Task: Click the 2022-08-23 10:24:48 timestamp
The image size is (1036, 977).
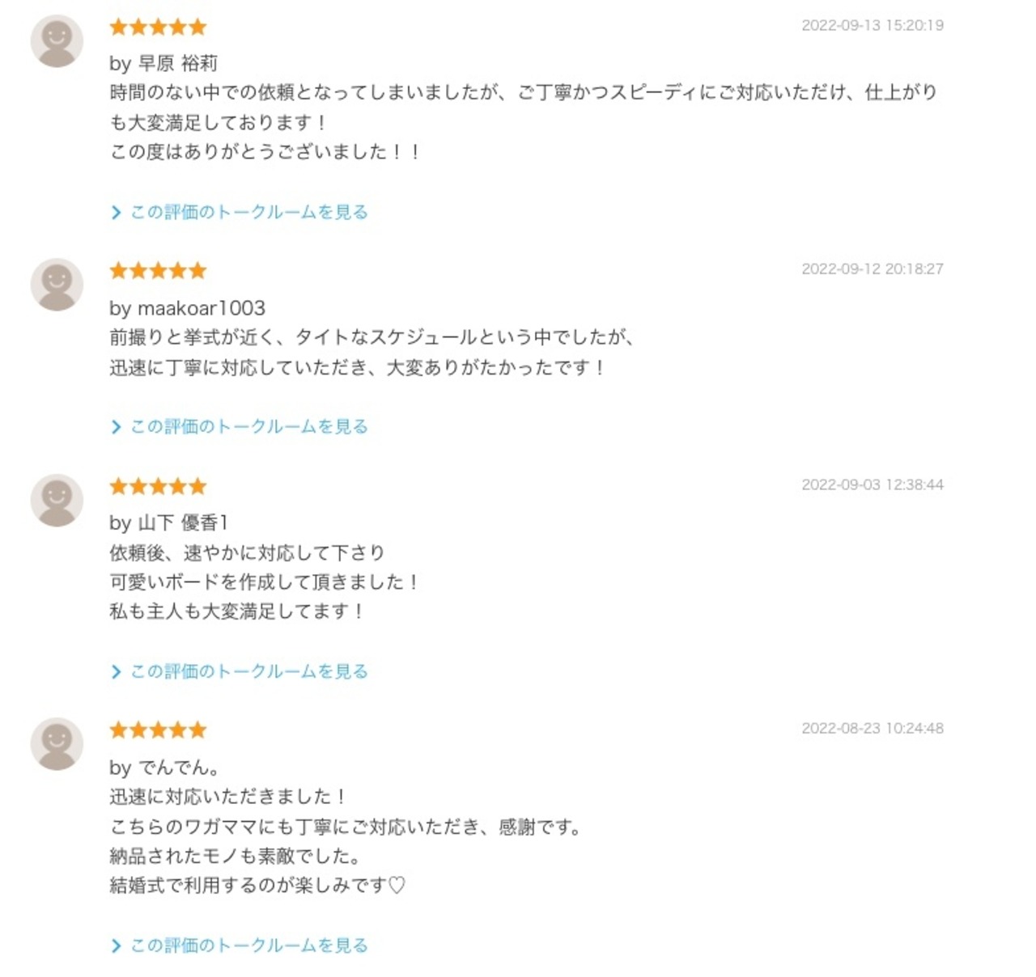Action: tap(872, 728)
